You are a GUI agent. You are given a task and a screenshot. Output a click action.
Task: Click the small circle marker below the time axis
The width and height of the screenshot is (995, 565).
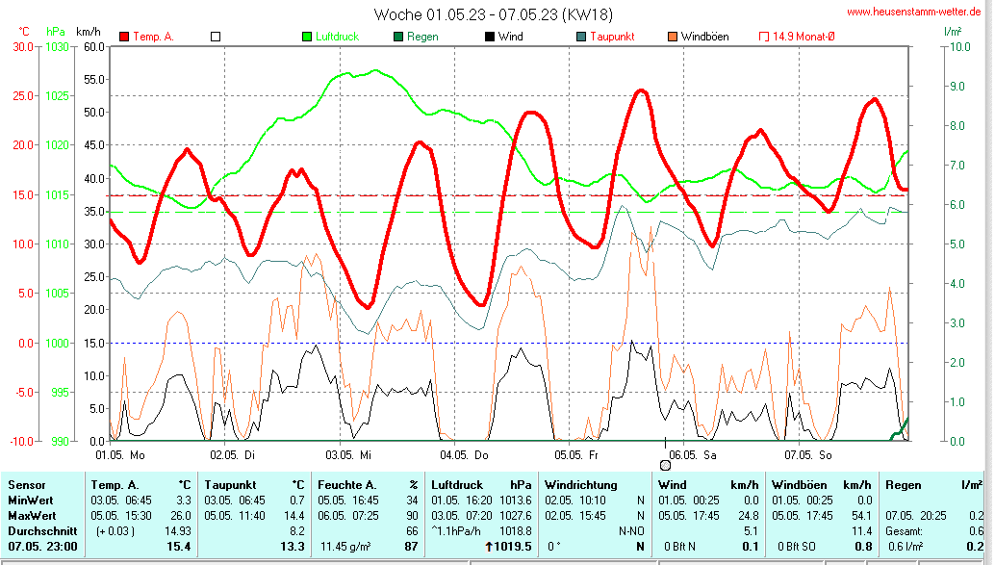click(665, 465)
